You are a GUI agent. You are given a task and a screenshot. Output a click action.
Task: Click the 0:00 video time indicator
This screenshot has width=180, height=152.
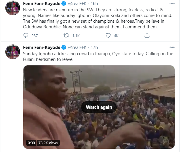pyautogui.click(x=31, y=143)
